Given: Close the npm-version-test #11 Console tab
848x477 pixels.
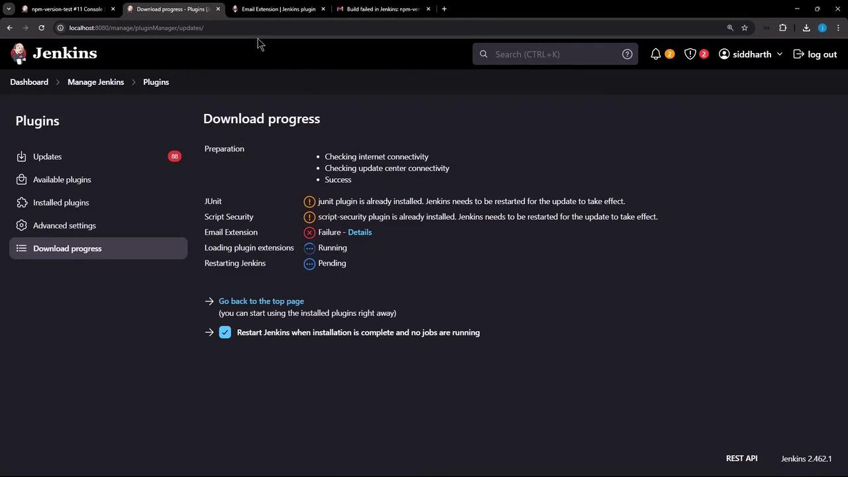Looking at the screenshot, I should click(113, 9).
